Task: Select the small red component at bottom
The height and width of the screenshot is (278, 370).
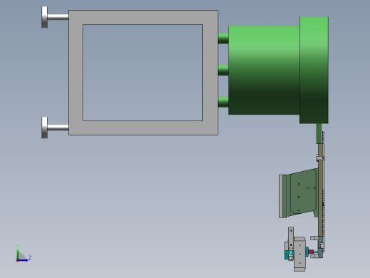Action: coord(311,252)
